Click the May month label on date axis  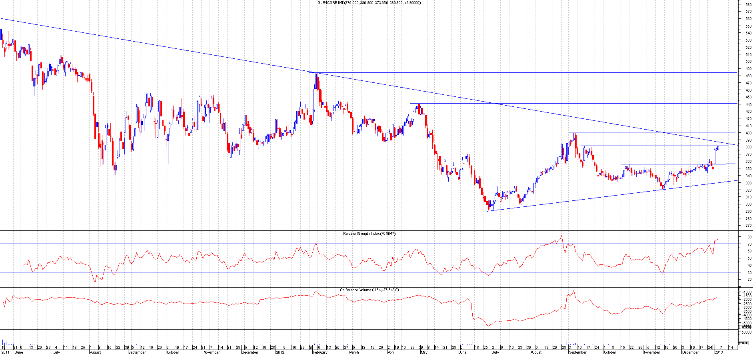pos(423,352)
